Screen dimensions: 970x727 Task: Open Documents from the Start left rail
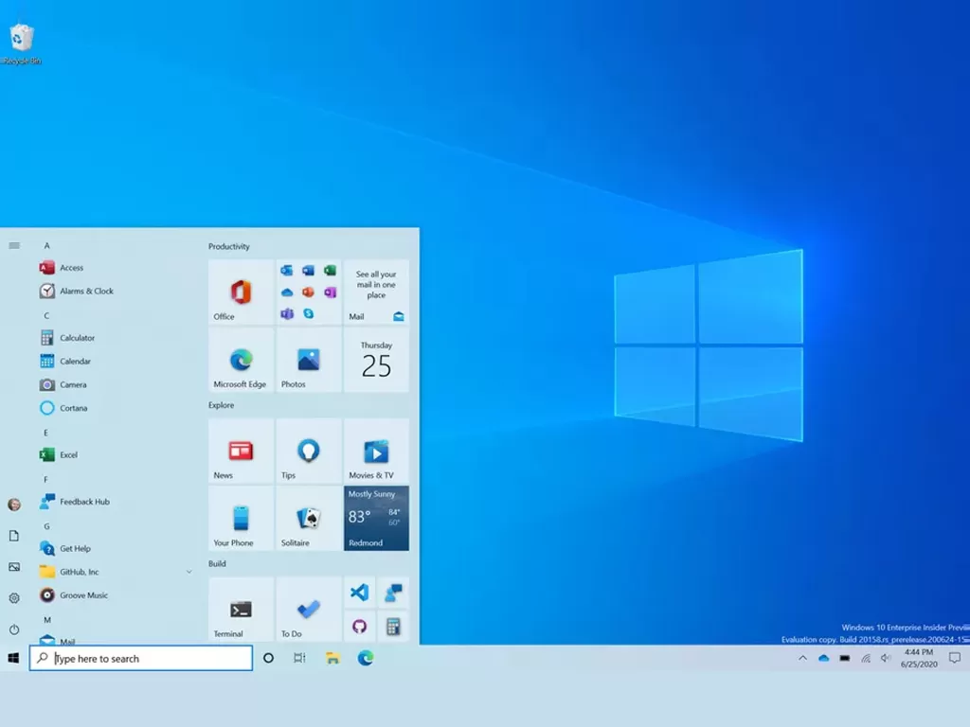(x=14, y=536)
